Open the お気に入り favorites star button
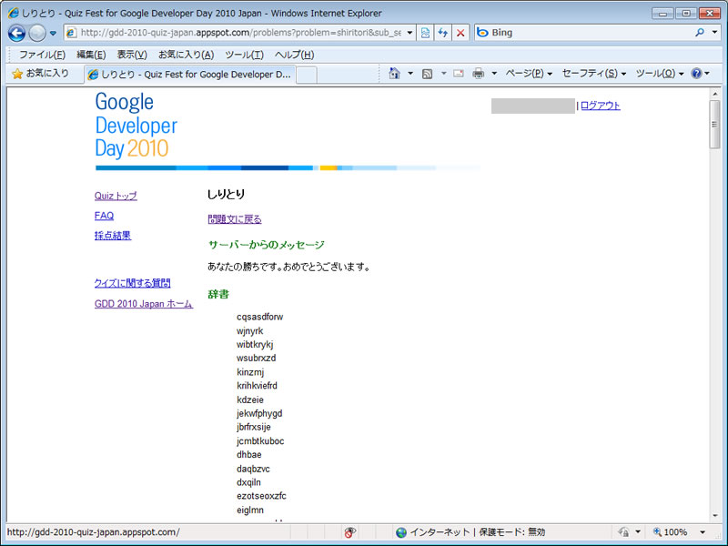 [x=40, y=74]
